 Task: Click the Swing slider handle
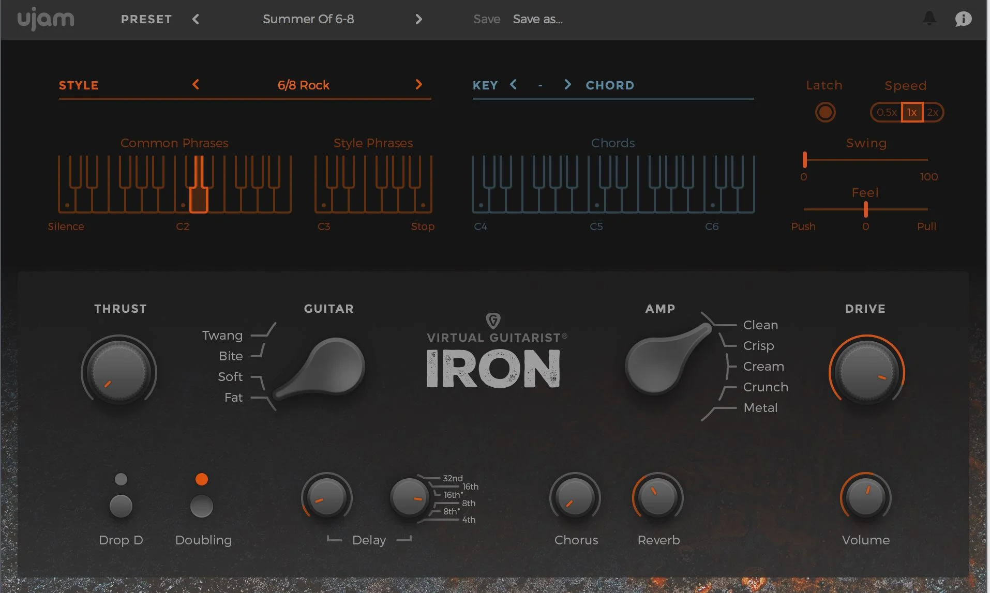[x=804, y=160]
